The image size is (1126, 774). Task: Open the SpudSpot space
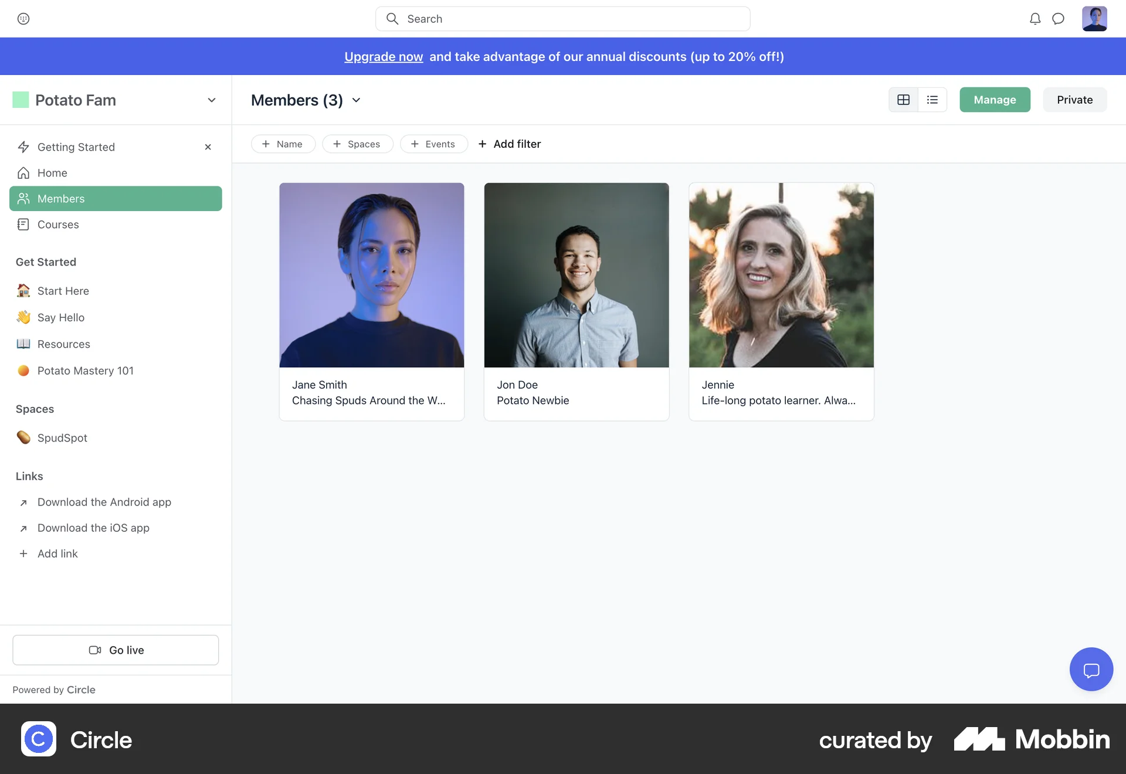pyautogui.click(x=61, y=437)
